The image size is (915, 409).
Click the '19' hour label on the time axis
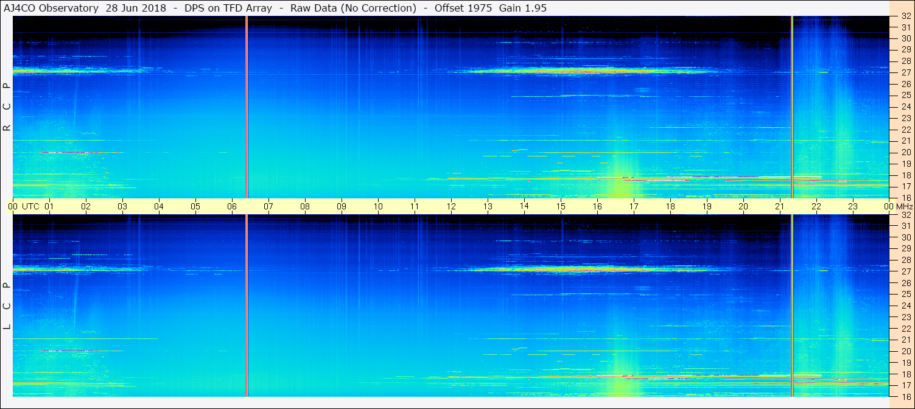point(707,206)
